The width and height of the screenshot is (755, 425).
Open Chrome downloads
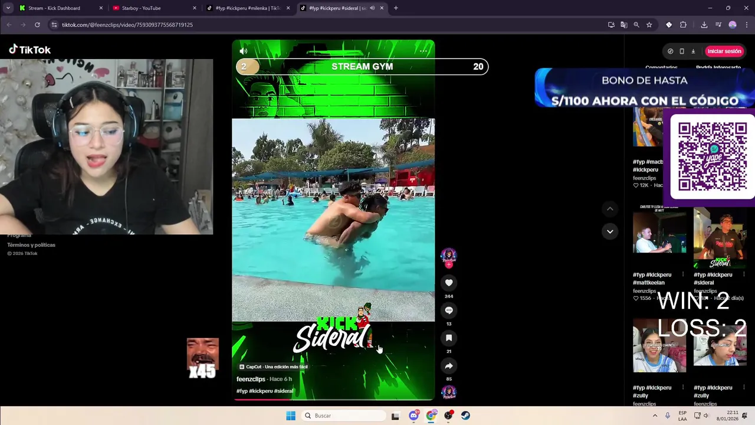[704, 25]
